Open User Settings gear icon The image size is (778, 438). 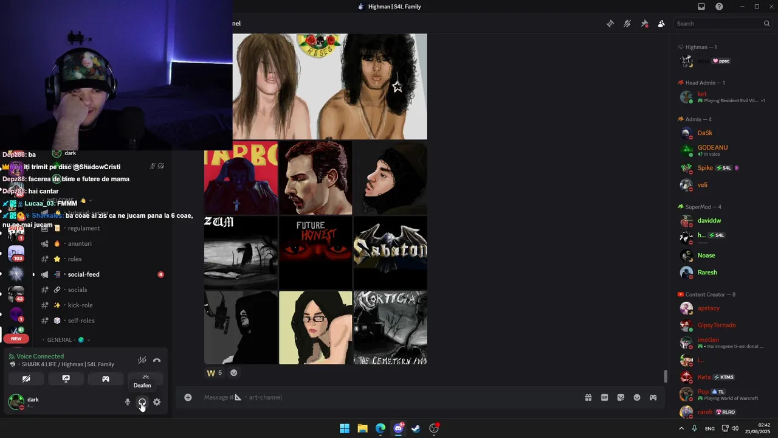[157, 402]
